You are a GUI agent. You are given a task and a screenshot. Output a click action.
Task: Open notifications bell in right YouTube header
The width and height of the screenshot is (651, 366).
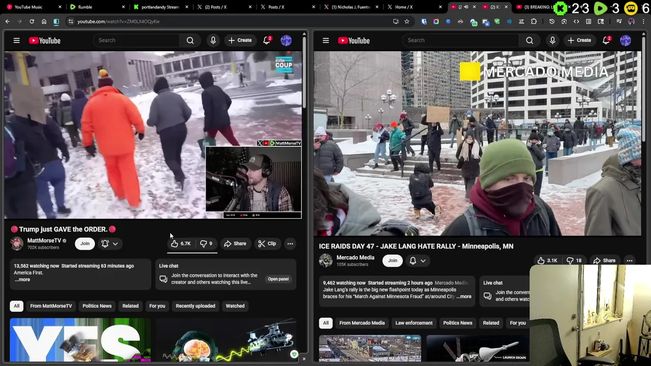tap(606, 40)
